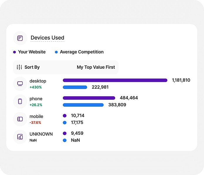Screen dimensions: 204x175
Task: Click the Devices Used underlined title
Action: [47, 38]
